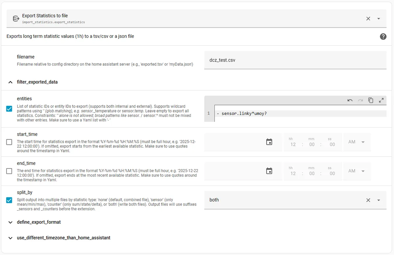The image size is (394, 255).
Task: Expand the entities editor to fullscreen
Action: (x=381, y=100)
